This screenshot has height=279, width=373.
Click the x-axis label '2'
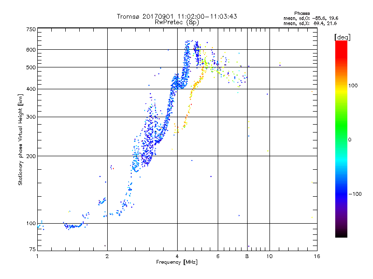point(107,256)
